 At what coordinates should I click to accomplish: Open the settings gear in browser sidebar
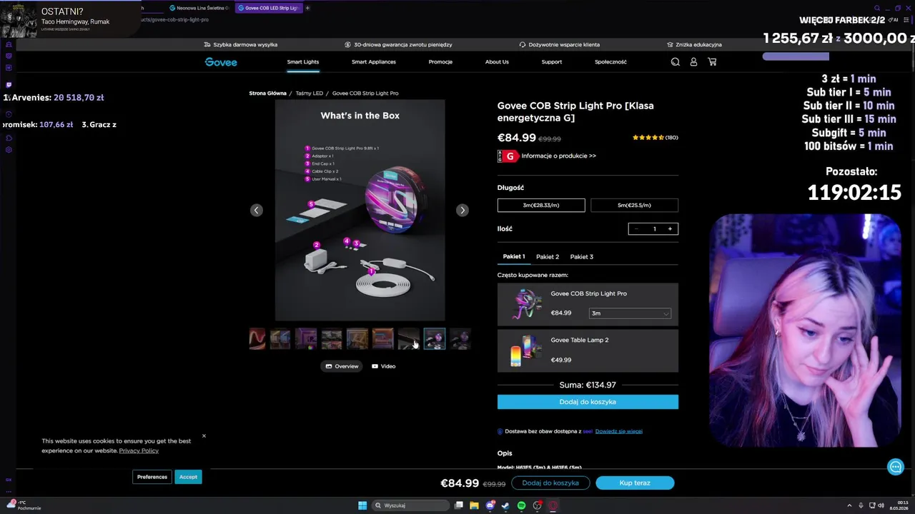(x=9, y=150)
